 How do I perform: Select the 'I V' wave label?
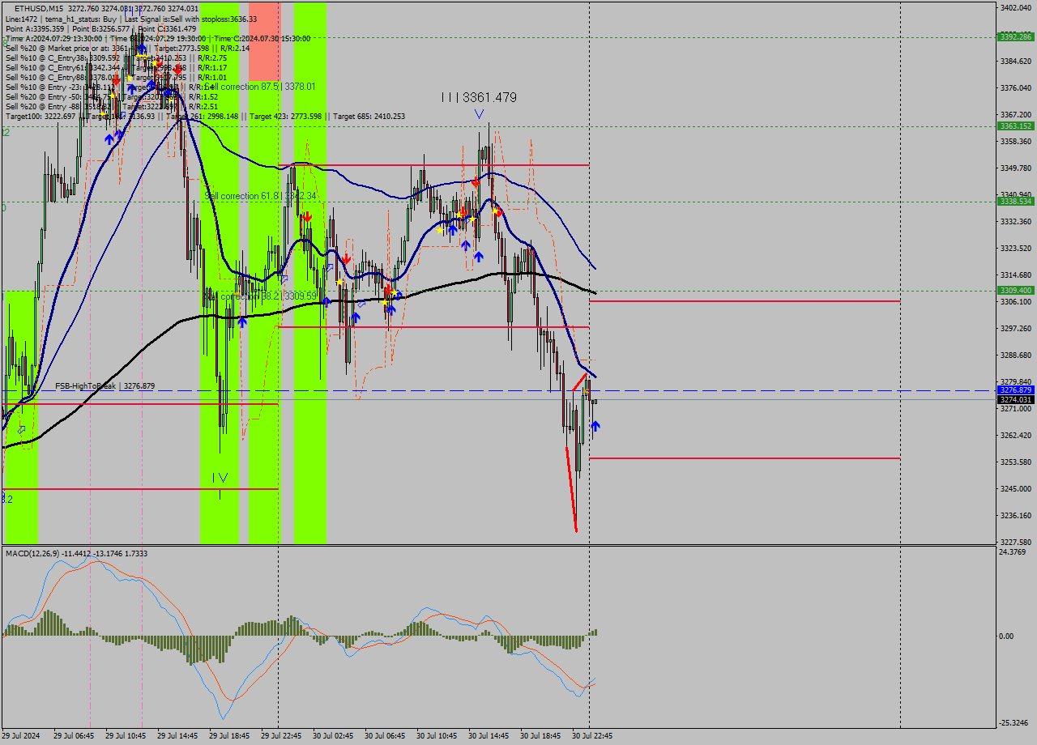220,478
